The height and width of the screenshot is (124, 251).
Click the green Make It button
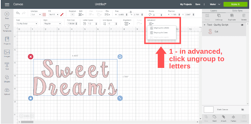[235, 4]
